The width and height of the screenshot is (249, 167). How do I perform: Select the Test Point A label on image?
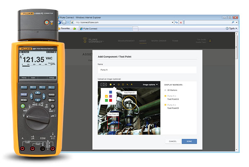pyautogui.click(x=113, y=114)
